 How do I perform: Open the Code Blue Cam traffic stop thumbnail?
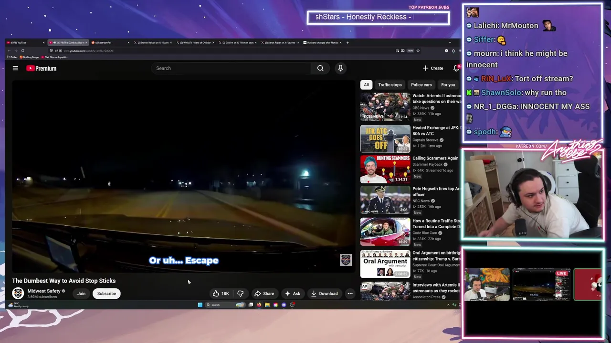385,232
